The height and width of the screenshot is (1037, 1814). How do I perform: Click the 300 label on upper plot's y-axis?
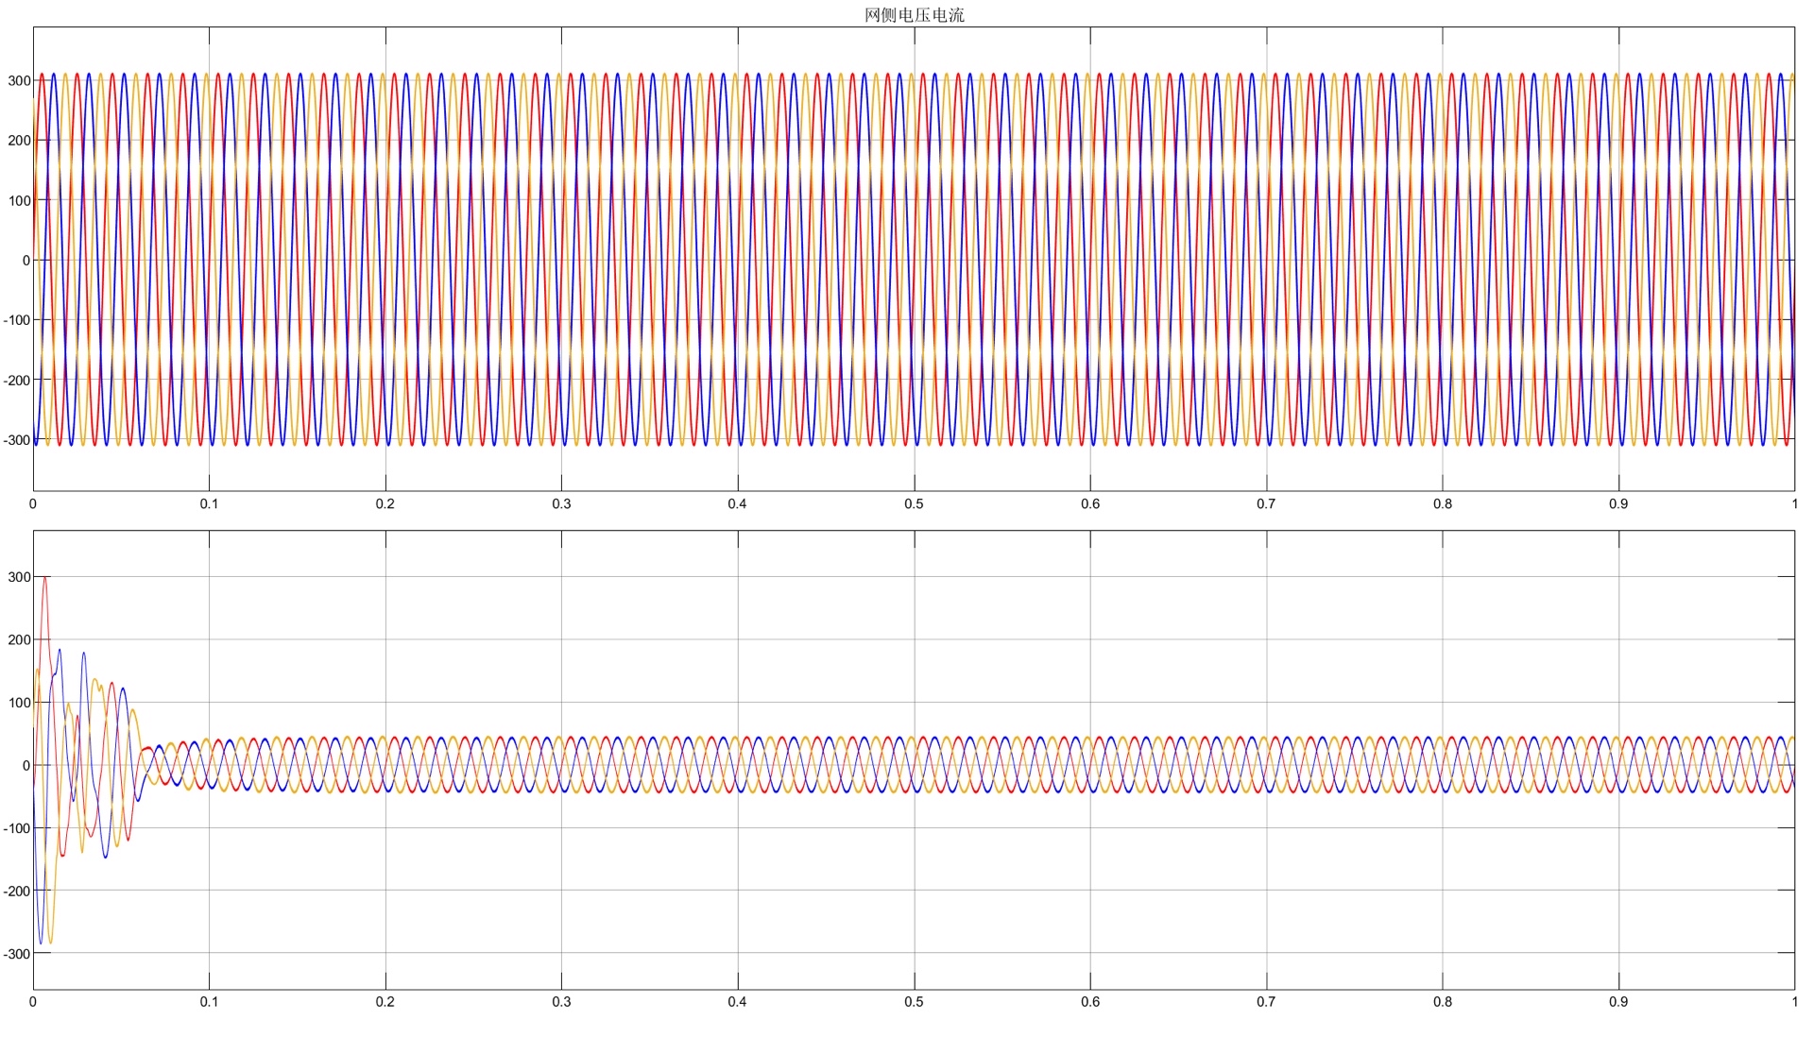click(19, 81)
